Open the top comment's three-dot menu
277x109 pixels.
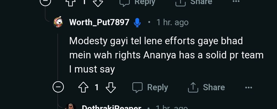click(236, 2)
